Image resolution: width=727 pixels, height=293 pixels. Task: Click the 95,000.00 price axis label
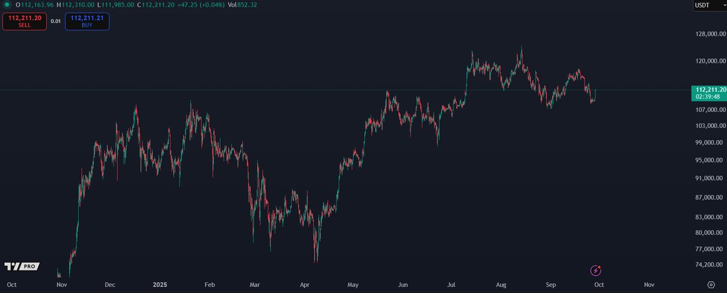(710, 160)
